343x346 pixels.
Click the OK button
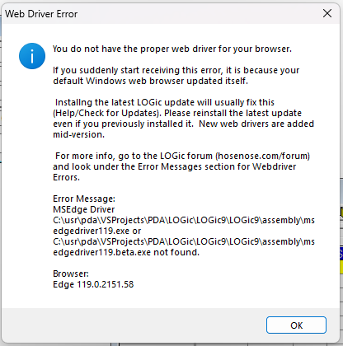click(296, 325)
